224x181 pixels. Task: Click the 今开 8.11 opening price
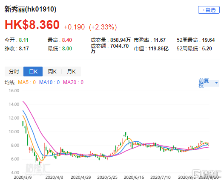tap(17, 40)
